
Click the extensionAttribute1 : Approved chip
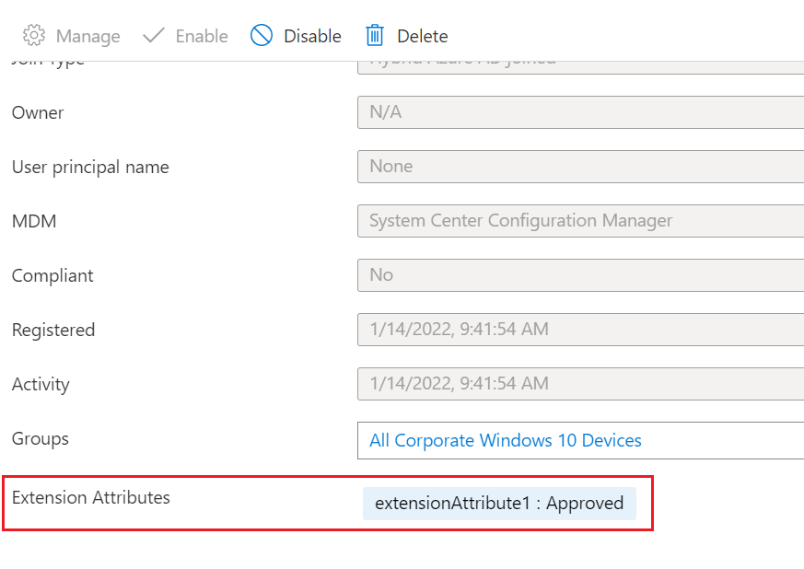[x=499, y=504]
